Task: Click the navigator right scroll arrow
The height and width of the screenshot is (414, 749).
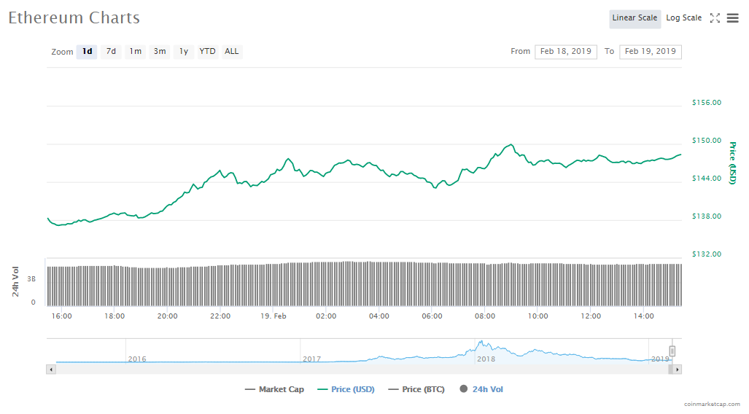Action: (x=678, y=370)
